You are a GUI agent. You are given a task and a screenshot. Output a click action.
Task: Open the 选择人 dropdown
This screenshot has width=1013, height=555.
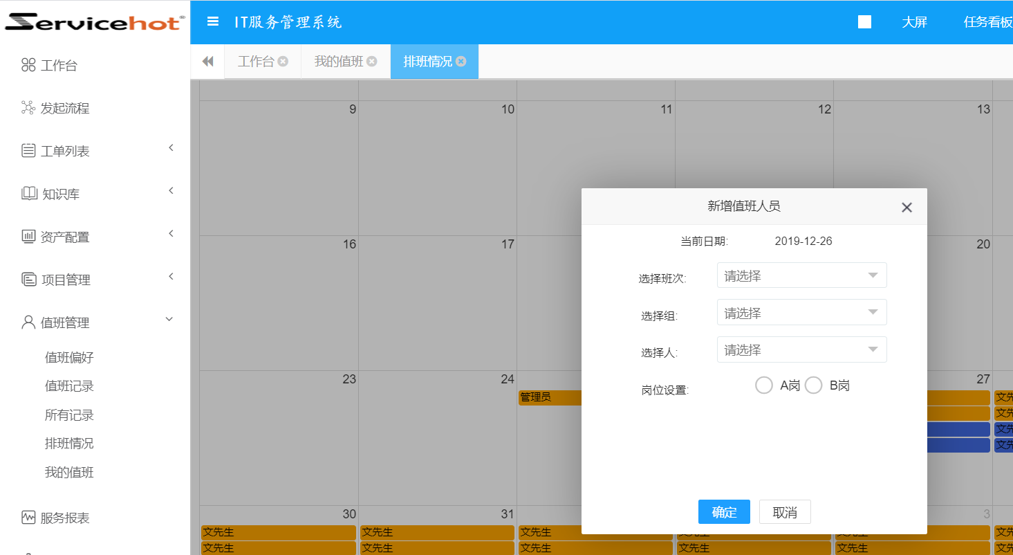coord(801,350)
